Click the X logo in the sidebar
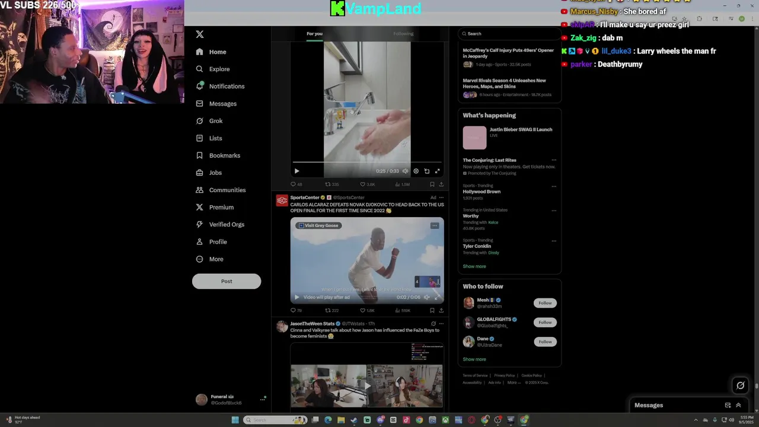The image size is (759, 427). [x=200, y=34]
